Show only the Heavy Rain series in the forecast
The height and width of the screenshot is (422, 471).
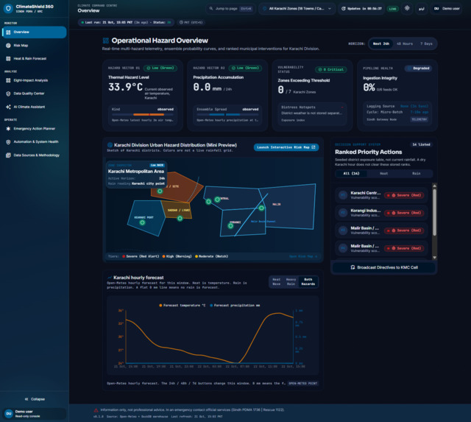(291, 281)
